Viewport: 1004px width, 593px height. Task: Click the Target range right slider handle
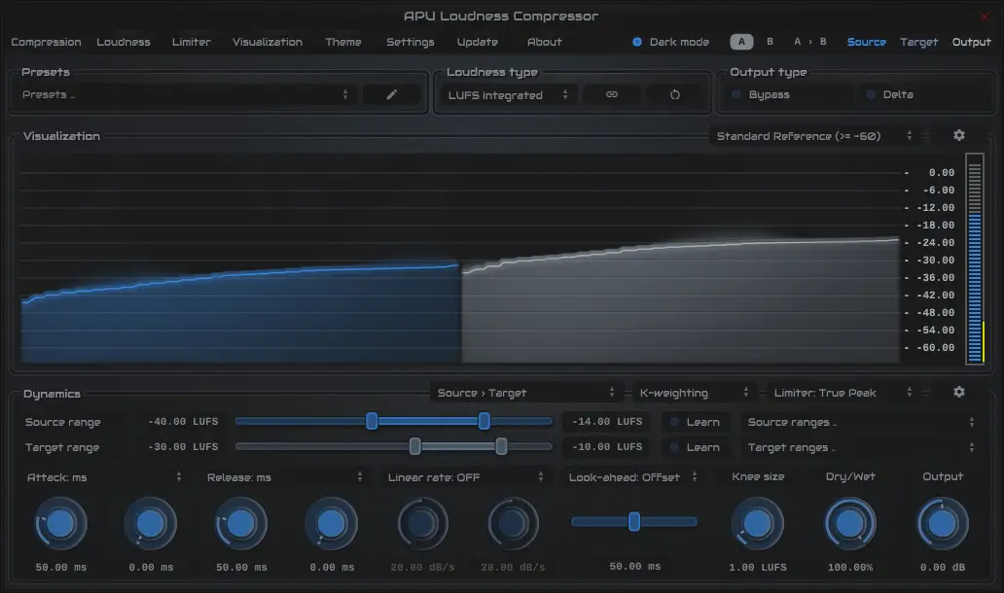coord(501,446)
